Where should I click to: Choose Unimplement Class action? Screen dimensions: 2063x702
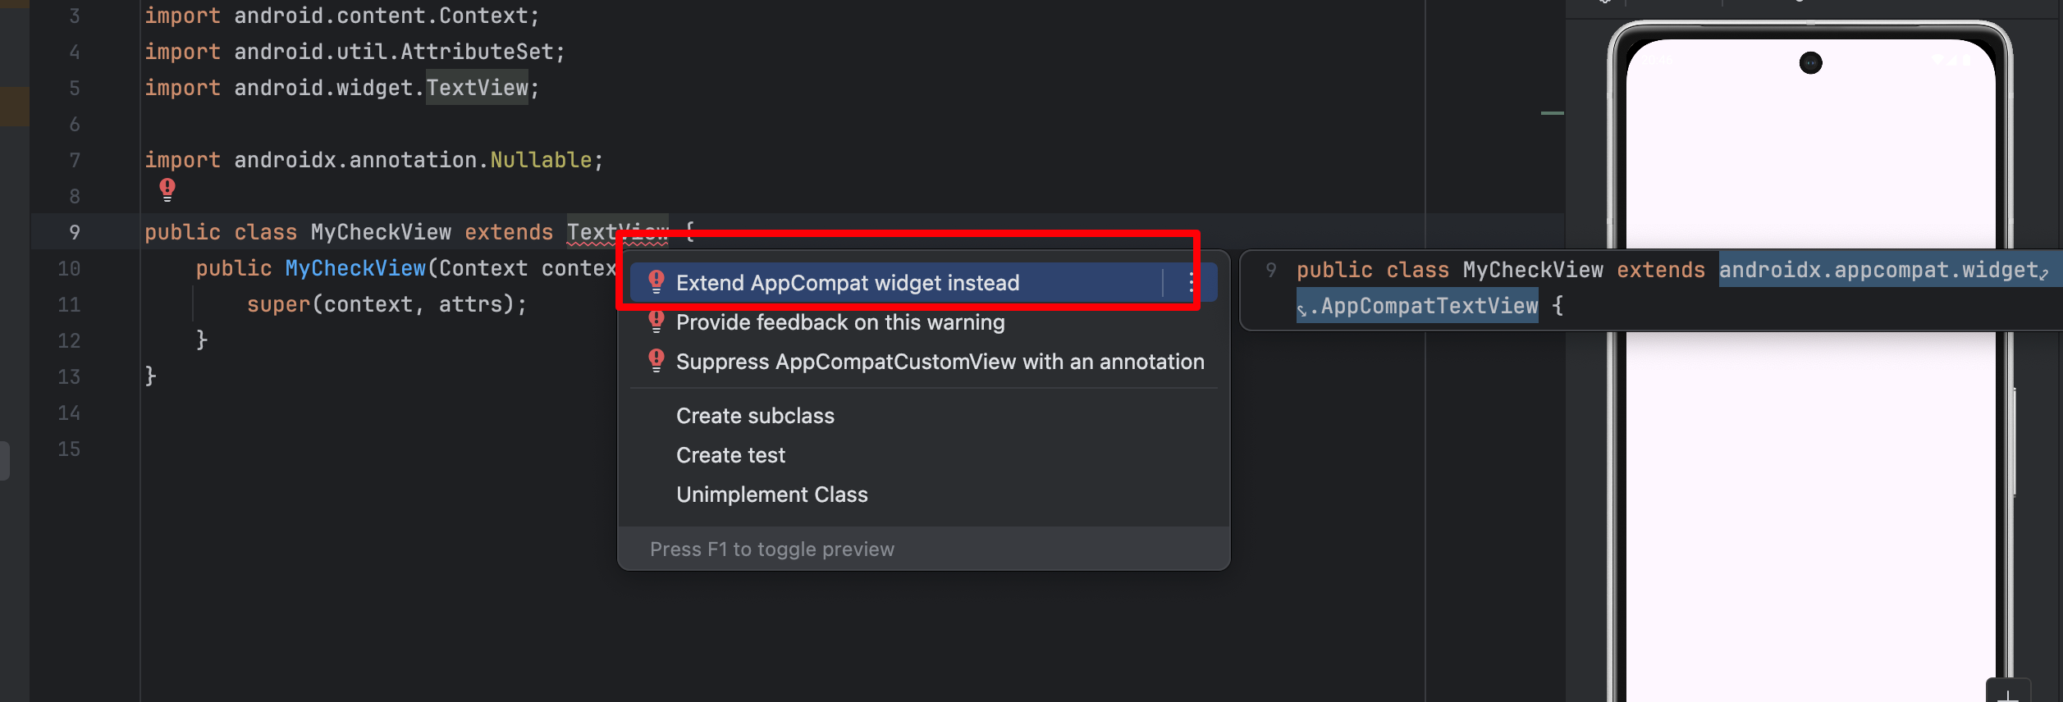[x=771, y=495]
